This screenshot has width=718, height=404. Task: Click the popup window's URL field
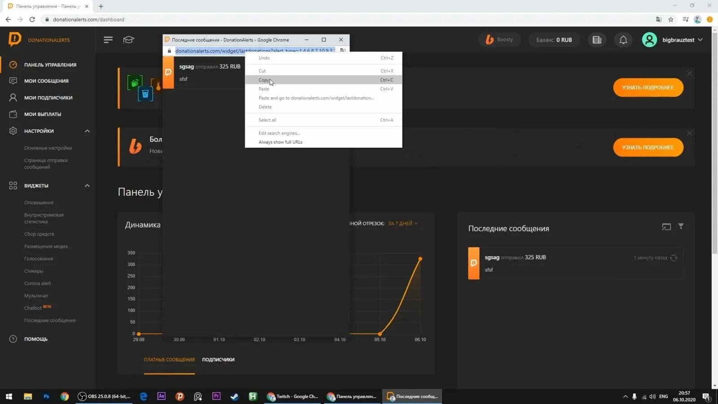pyautogui.click(x=255, y=51)
